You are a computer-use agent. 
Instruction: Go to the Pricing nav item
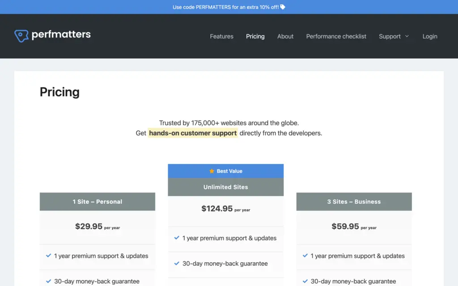tap(255, 37)
